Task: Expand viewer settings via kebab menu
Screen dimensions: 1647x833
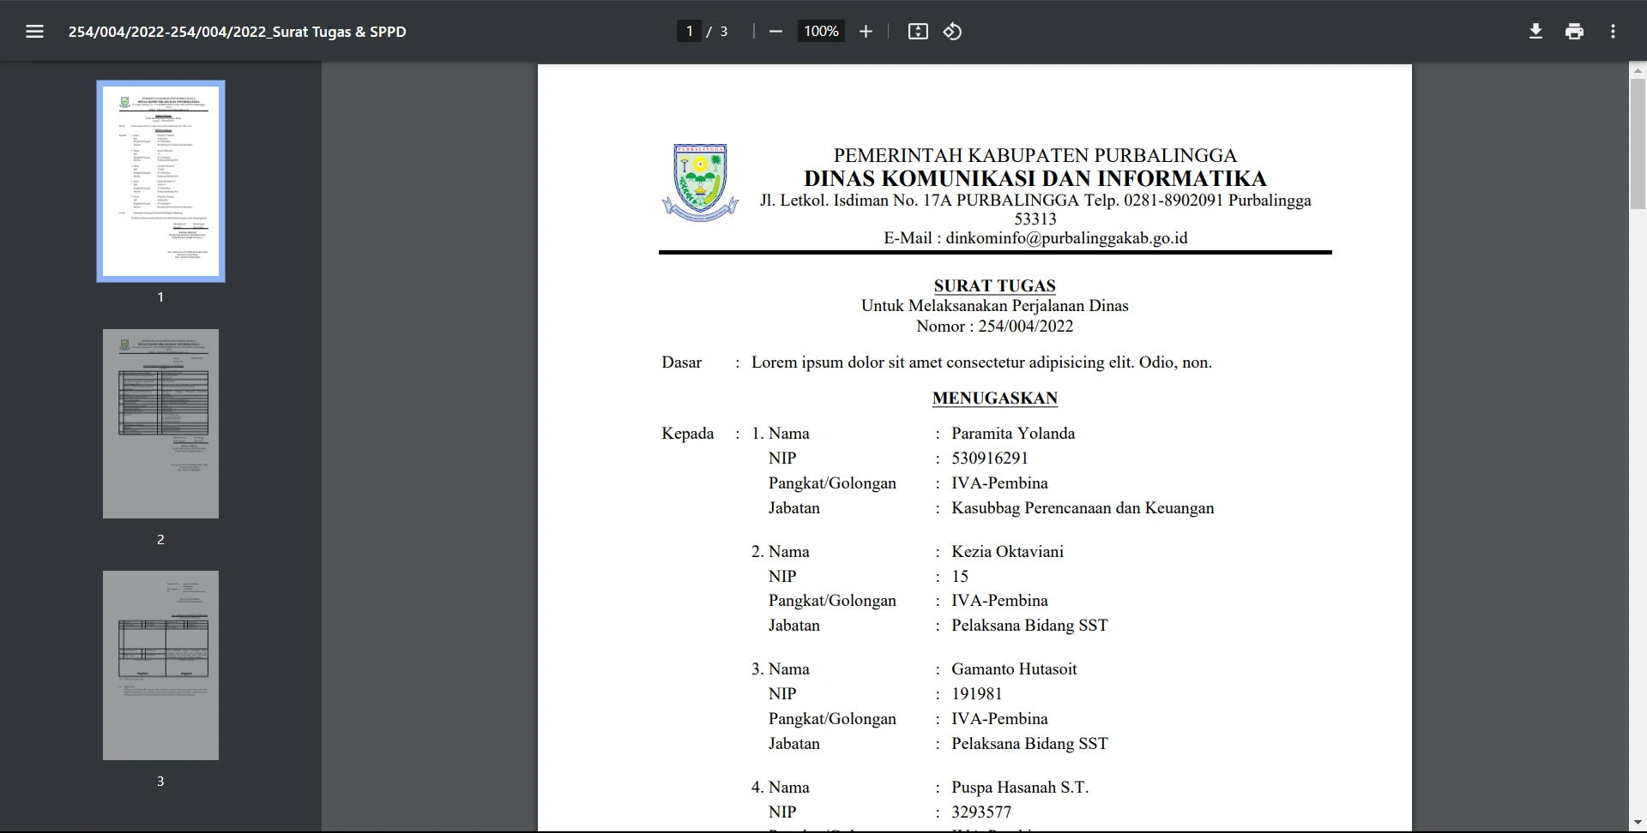Action: pos(1613,31)
